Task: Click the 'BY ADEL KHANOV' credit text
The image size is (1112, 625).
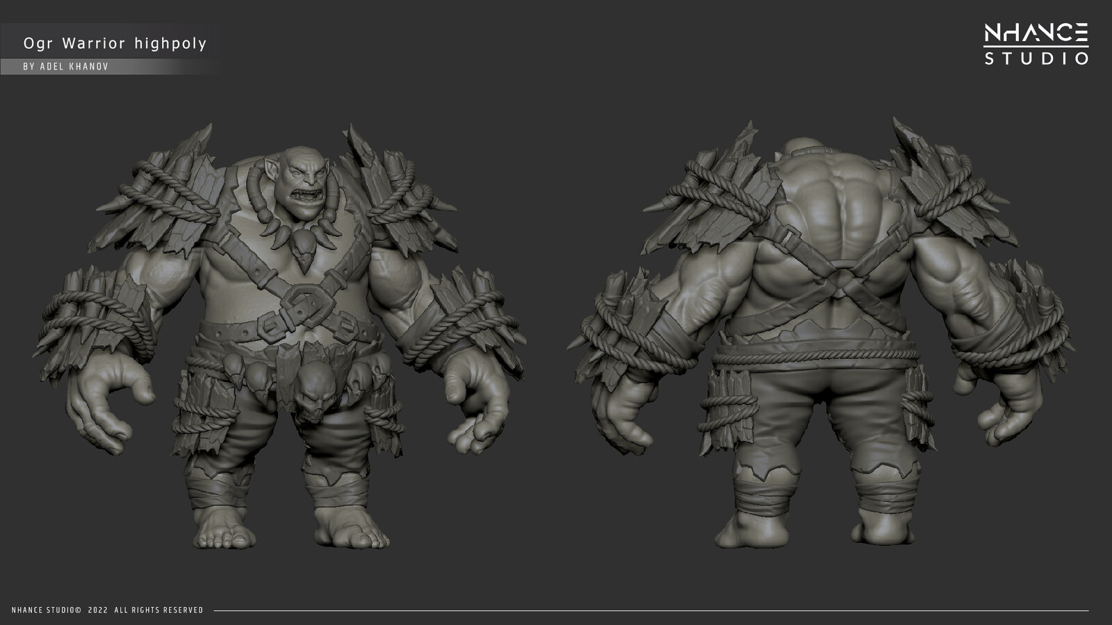Action: [65, 67]
